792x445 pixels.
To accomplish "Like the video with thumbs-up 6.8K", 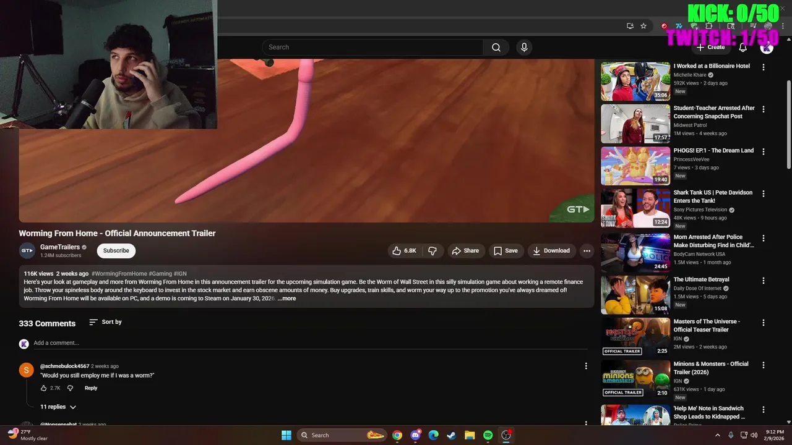I will coord(405,250).
